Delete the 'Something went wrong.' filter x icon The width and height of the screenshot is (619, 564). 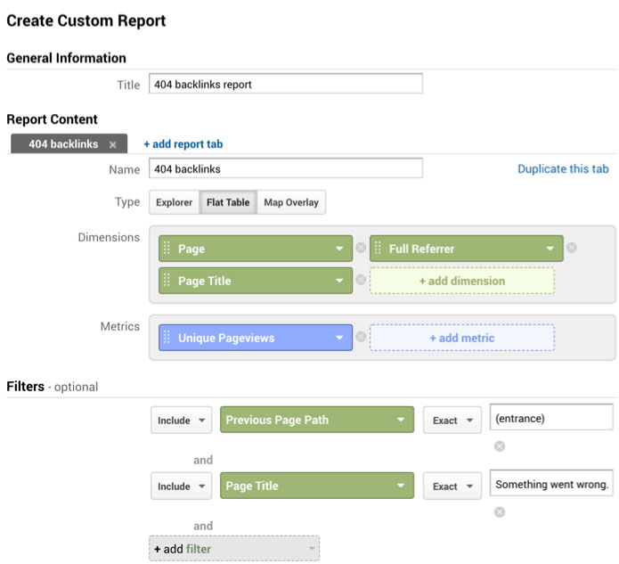(x=500, y=512)
